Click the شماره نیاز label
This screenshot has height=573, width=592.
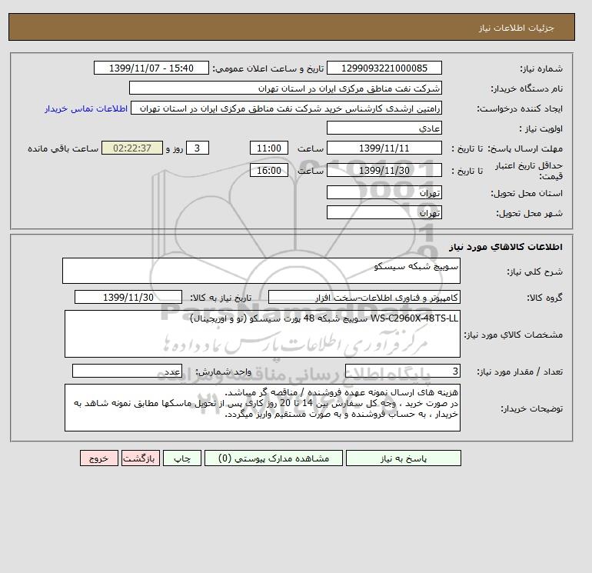click(541, 68)
